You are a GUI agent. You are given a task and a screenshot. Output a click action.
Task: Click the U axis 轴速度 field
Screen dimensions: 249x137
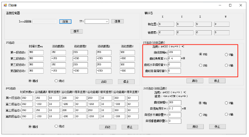[x=222, y=32]
